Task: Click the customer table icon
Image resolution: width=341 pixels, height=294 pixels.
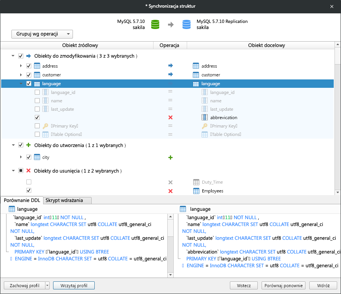Action: point(37,74)
